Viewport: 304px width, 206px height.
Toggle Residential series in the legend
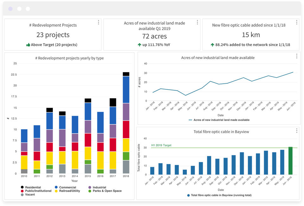tap(31, 187)
